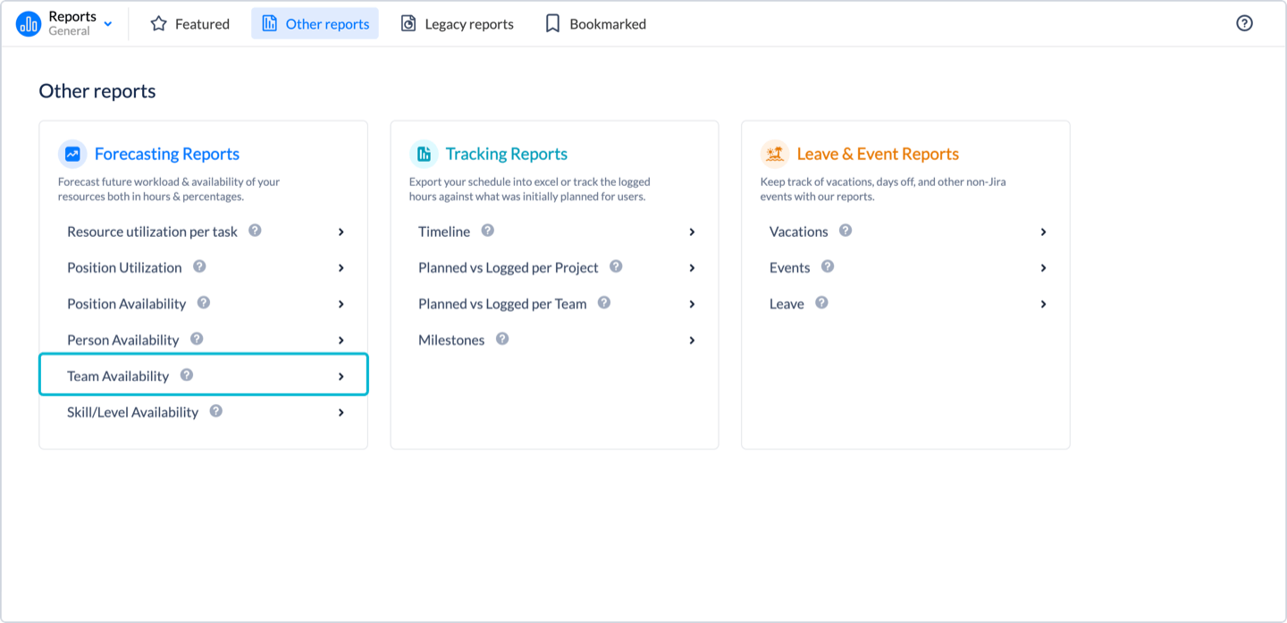Click help icon beside Milestones

tap(502, 339)
